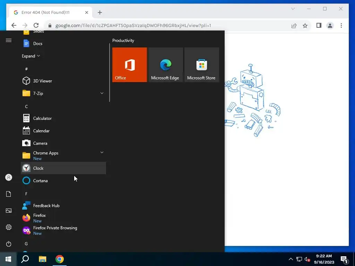Click Expand under recently added apps

[x=31, y=56]
